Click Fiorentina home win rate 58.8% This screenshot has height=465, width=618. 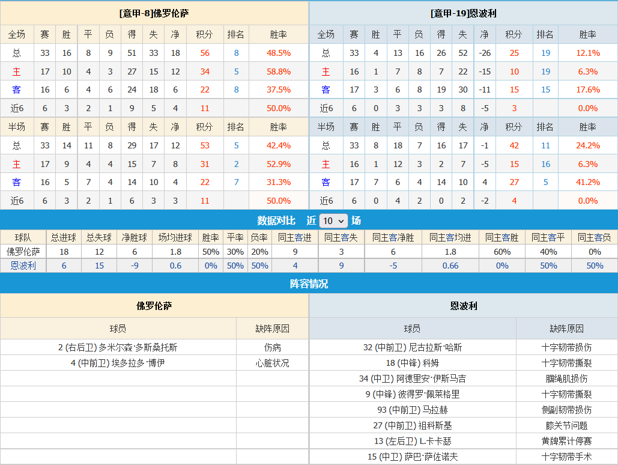[279, 71]
